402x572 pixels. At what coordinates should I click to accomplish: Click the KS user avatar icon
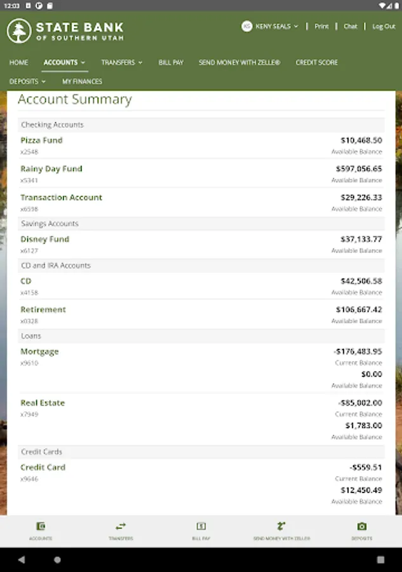246,27
